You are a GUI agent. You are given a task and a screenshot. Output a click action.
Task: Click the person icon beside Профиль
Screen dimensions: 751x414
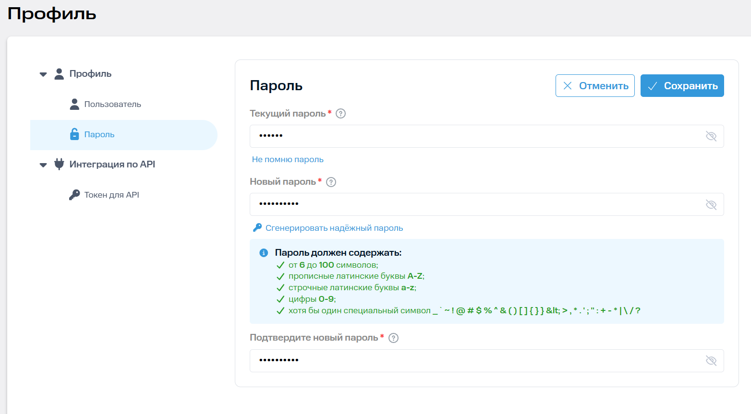tap(59, 74)
